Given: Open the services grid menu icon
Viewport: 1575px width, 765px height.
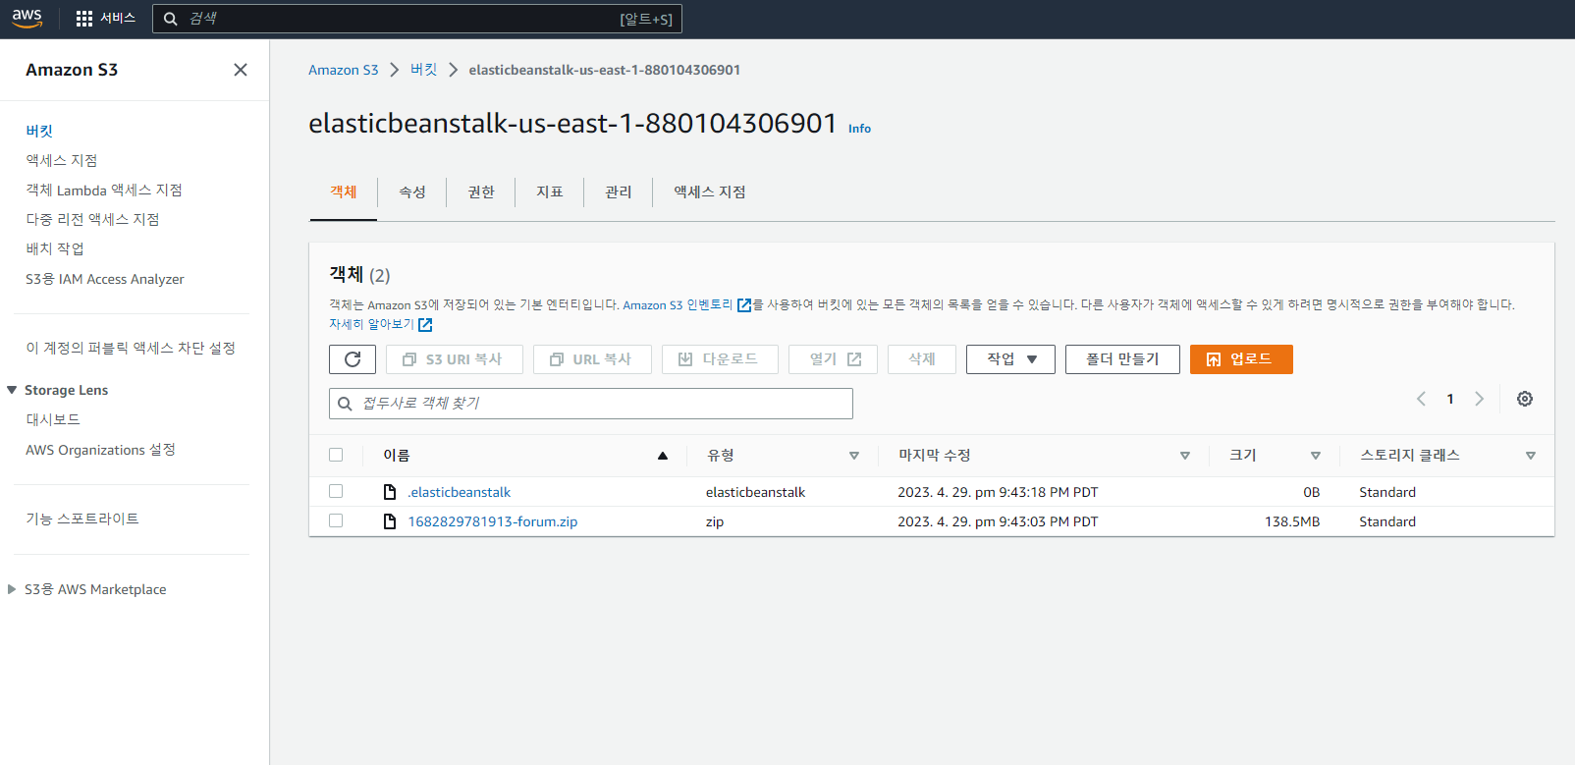Looking at the screenshot, I should [84, 19].
